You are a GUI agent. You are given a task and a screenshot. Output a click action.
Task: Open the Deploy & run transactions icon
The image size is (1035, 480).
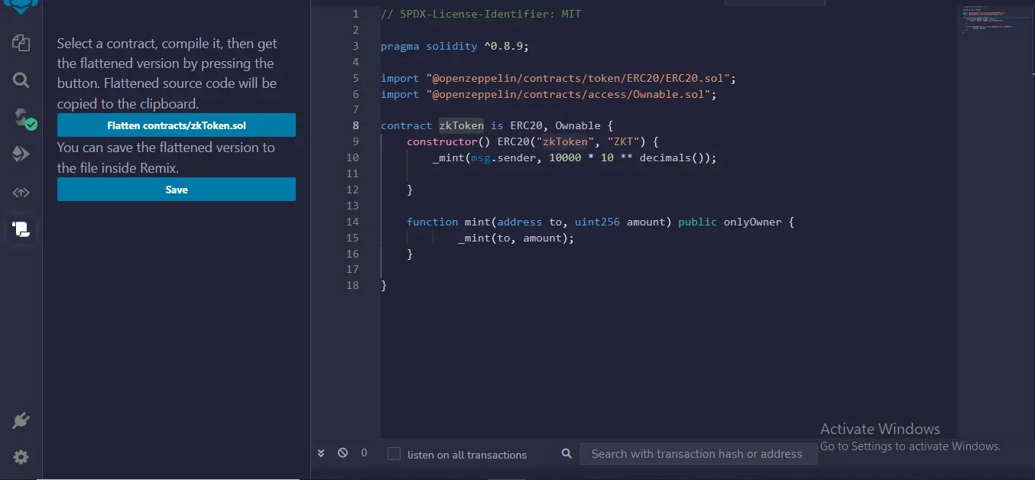[21, 154]
